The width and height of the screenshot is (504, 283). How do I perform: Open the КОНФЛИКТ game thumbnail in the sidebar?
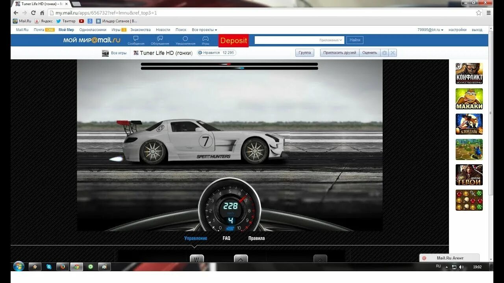coord(469,74)
